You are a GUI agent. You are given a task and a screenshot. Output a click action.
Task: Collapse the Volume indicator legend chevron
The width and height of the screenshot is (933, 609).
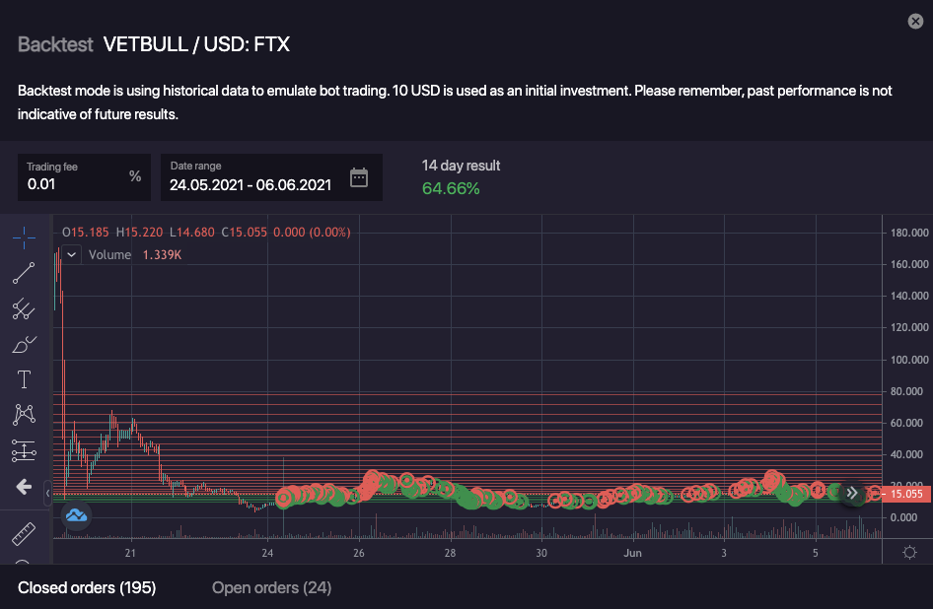[x=71, y=255]
